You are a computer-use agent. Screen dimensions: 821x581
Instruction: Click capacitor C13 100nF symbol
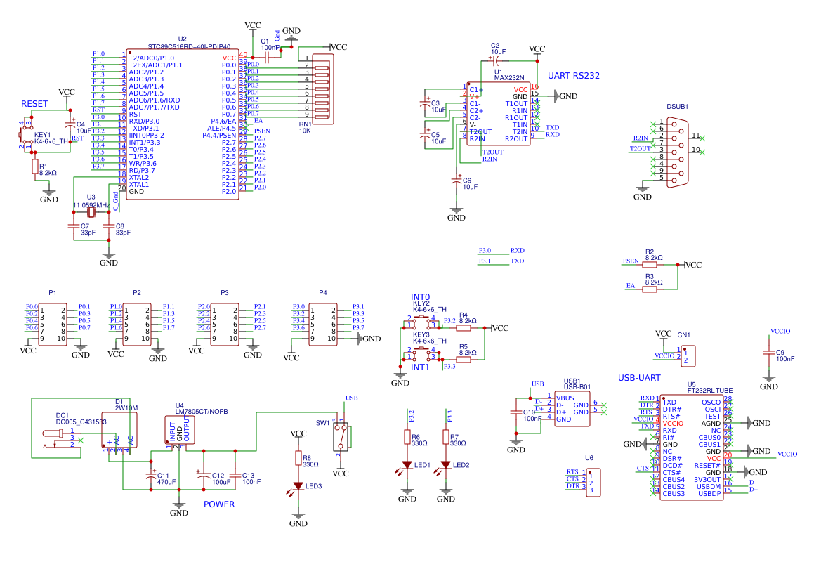(235, 476)
